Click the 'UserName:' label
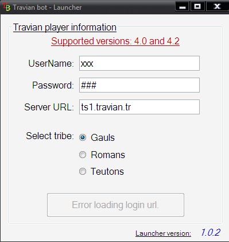The image size is (229, 242). [x=51, y=63]
